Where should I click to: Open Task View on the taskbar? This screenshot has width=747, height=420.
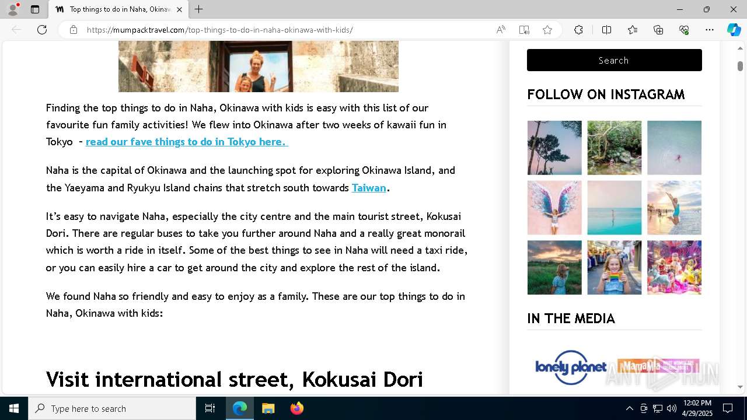210,408
